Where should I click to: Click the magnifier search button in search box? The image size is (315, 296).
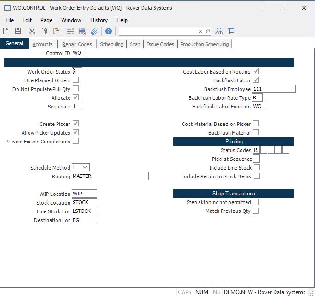tap(207, 31)
